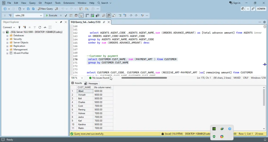Viewport: 268px width, 142px height.
Task: Open the Tools menu
Action: click(x=58, y=3)
